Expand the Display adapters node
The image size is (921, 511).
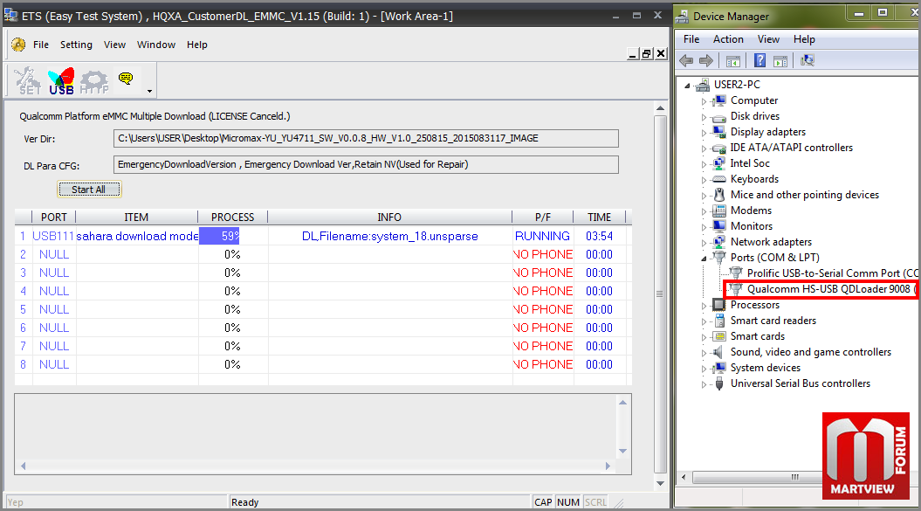[x=704, y=133]
